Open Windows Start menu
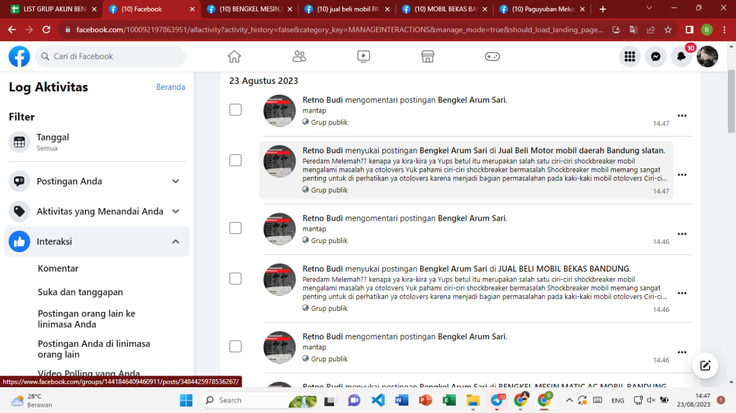The height and width of the screenshot is (413, 736). pos(186,400)
